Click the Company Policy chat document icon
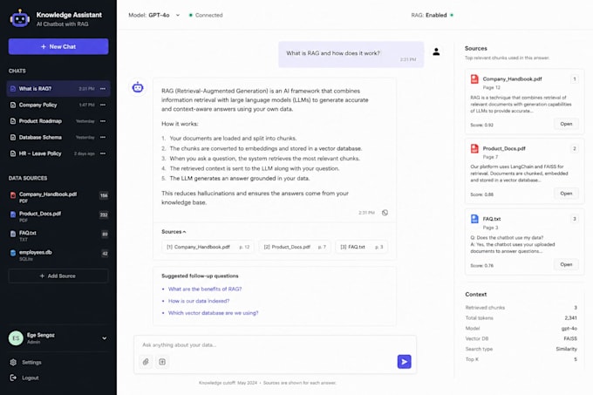The image size is (593, 395). pyautogui.click(x=13, y=105)
